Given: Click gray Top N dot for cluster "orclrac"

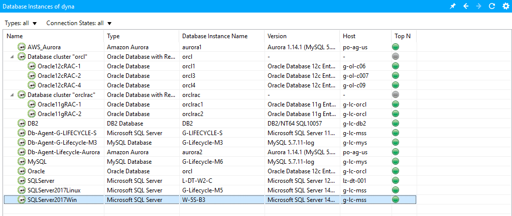Looking at the screenshot, I should [x=396, y=94].
